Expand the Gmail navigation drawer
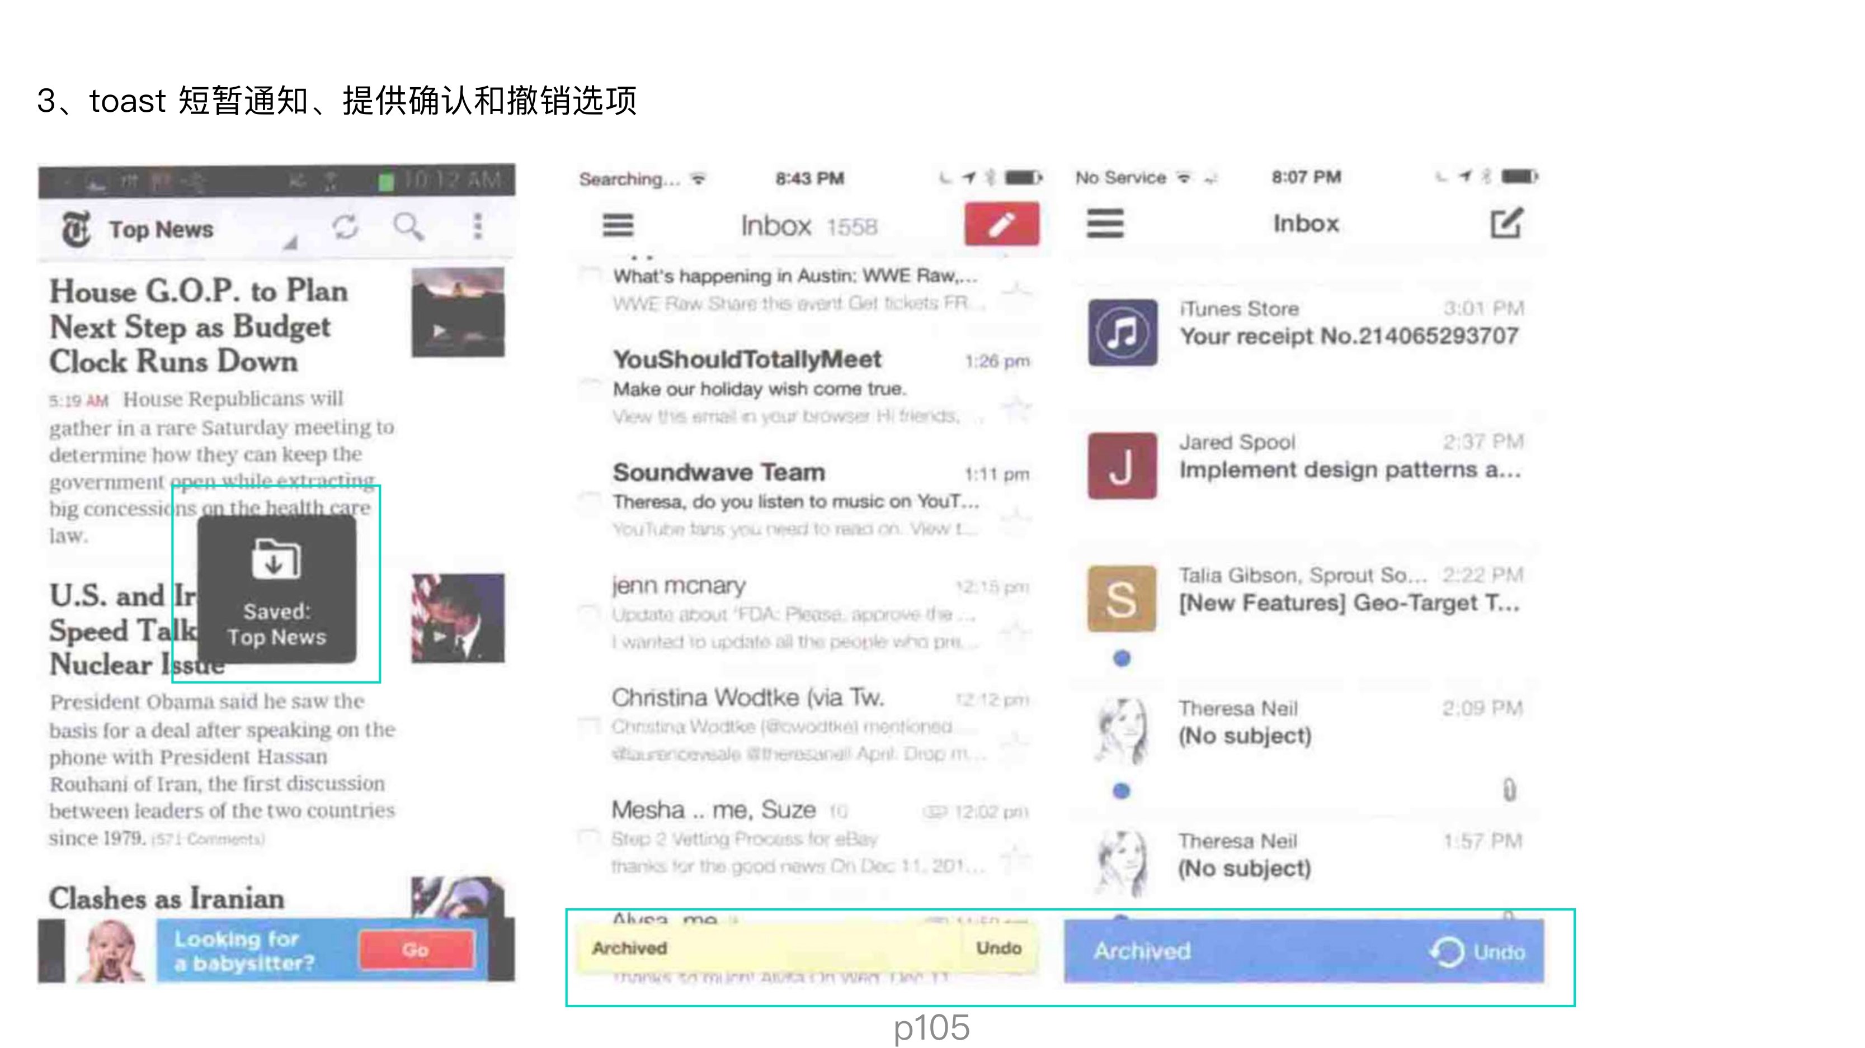Viewport: 1865px width, 1048px height. [619, 225]
